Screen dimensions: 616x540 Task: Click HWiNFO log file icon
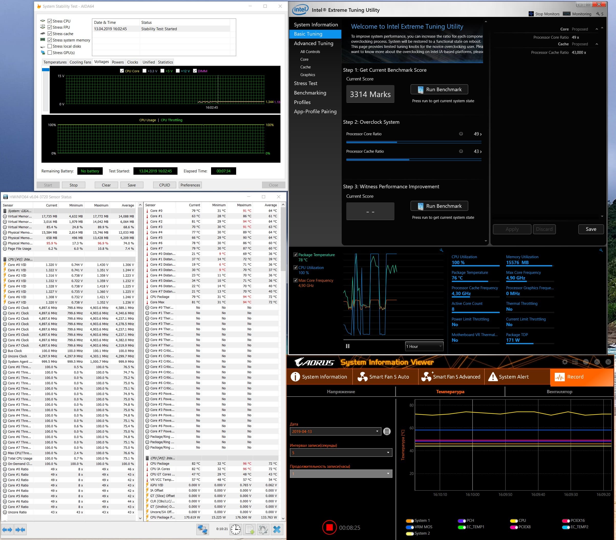pyautogui.click(x=249, y=529)
